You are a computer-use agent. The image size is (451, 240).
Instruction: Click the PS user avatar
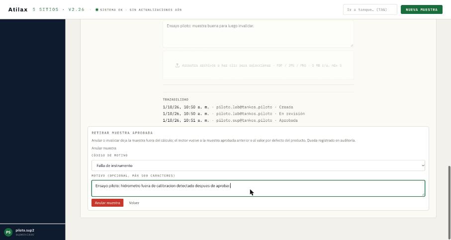(8, 232)
